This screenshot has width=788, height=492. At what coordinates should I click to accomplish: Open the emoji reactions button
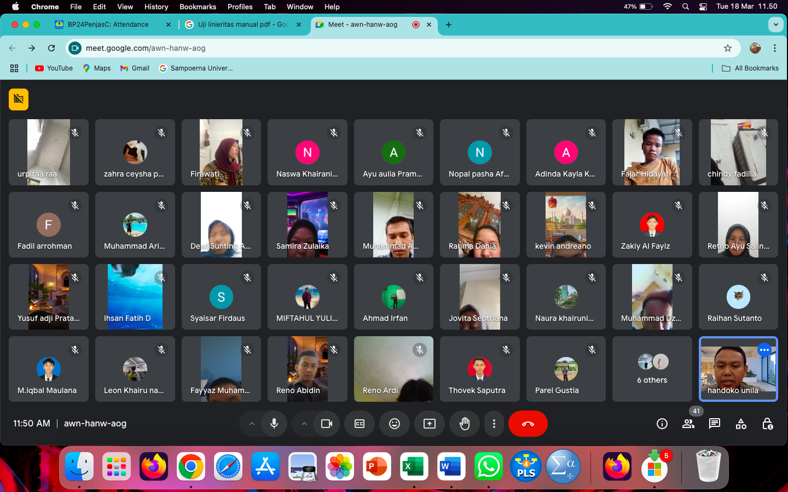click(395, 424)
